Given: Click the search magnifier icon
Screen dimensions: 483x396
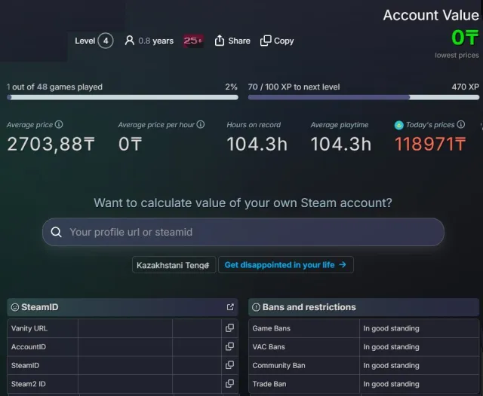Looking at the screenshot, I should [x=57, y=232].
